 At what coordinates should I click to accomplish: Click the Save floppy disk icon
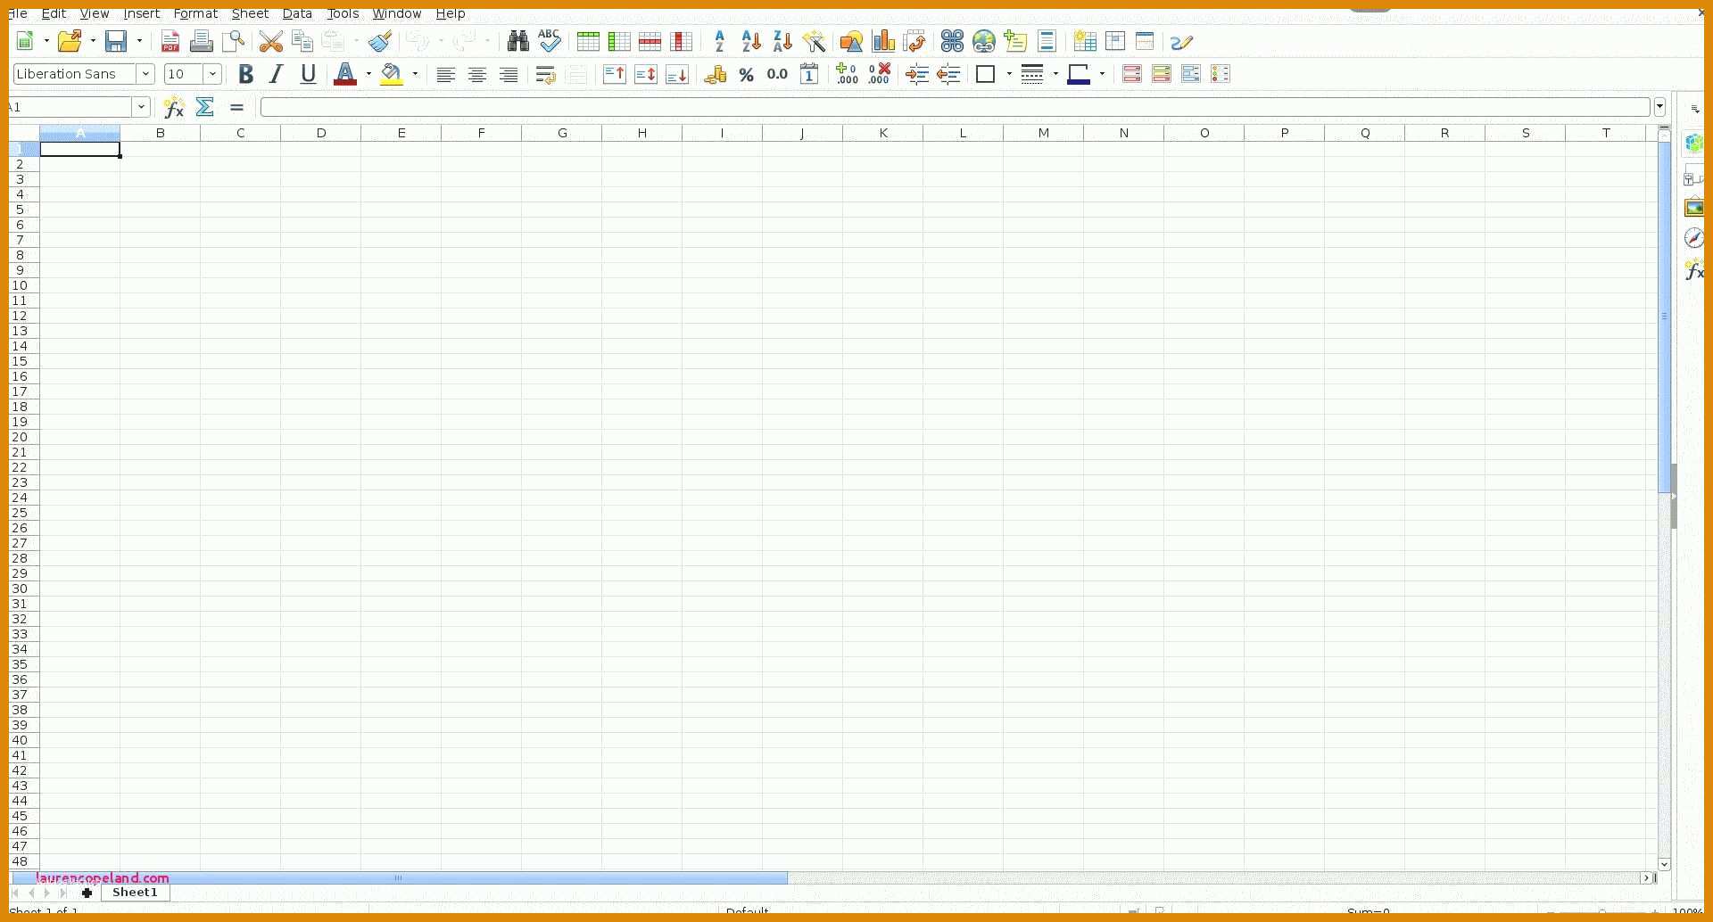click(x=116, y=41)
